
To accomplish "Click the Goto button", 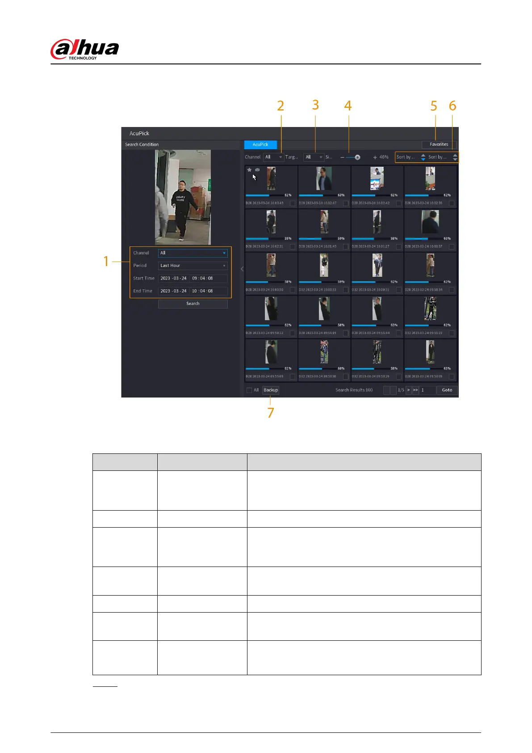I will point(447,390).
